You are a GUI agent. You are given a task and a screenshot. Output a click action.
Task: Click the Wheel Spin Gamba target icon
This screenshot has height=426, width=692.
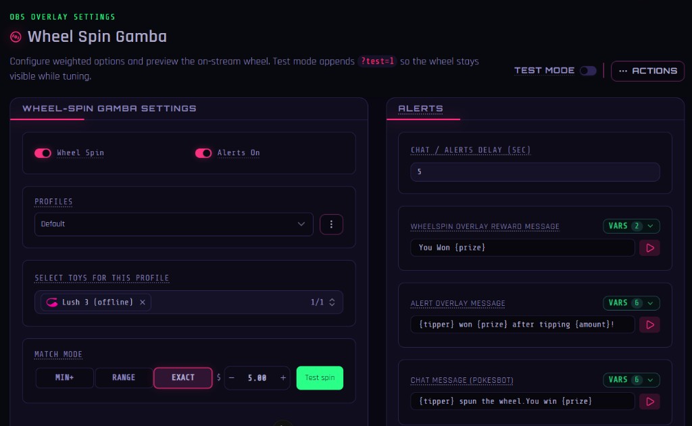click(x=16, y=37)
